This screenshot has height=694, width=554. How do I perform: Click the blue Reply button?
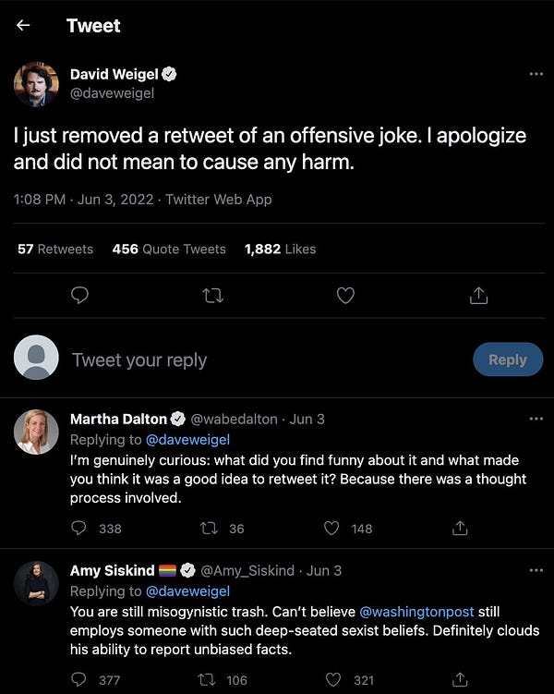508,359
